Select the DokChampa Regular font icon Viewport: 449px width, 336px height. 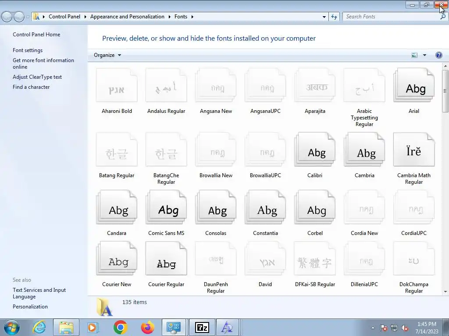tap(414, 258)
